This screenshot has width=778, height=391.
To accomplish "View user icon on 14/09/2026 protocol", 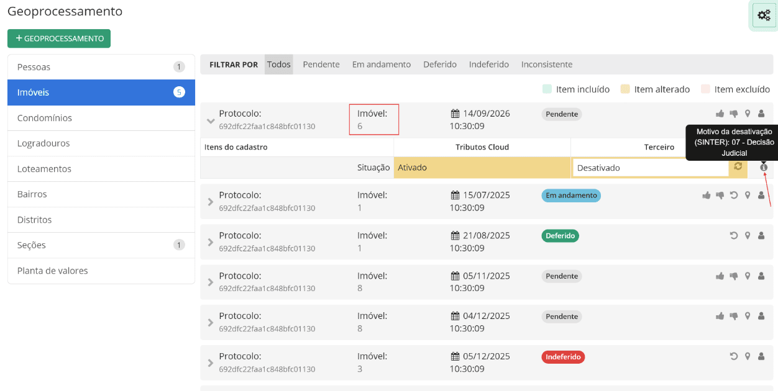I will [761, 114].
